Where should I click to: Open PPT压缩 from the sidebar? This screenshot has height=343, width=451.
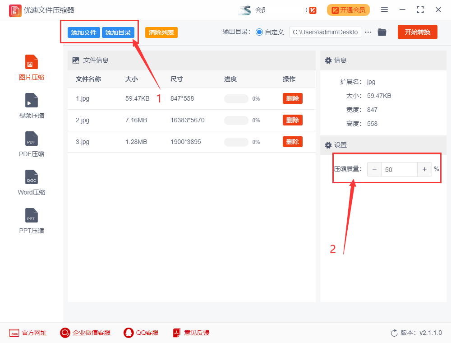tap(31, 221)
